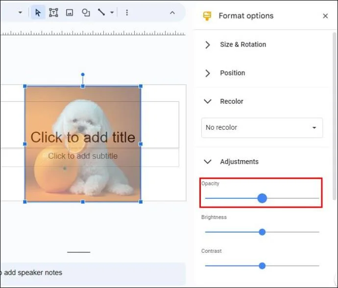The width and height of the screenshot is (338, 288).
Task: Click the Contrast label
Action: [212, 251]
